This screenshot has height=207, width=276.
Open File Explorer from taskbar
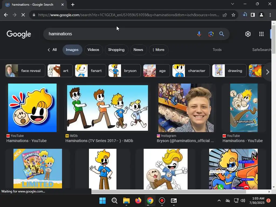(x=126, y=201)
